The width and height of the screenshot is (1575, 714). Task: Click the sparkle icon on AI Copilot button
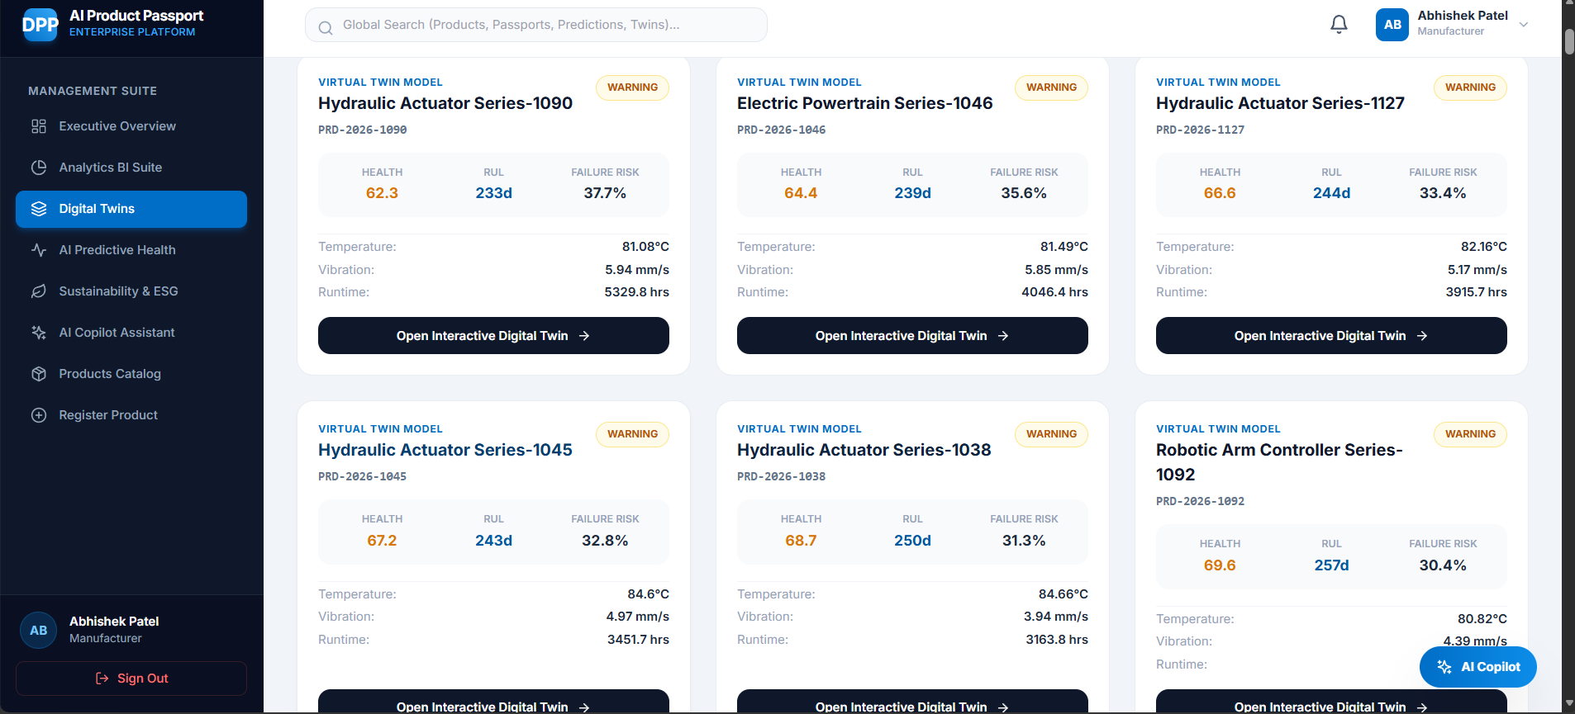[1444, 667]
